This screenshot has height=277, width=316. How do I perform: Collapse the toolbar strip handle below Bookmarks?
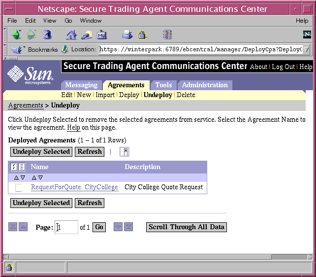click(11, 59)
